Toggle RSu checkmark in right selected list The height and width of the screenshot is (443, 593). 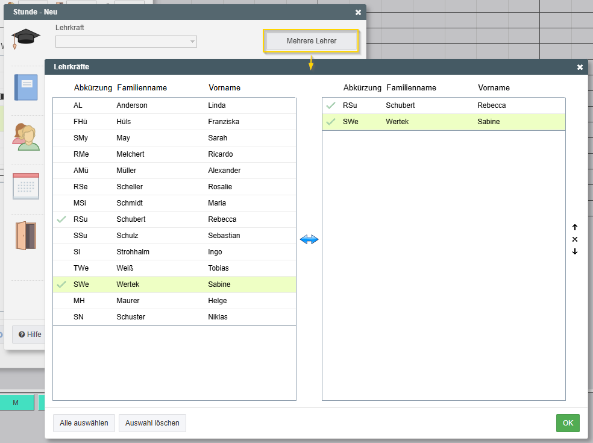(331, 105)
